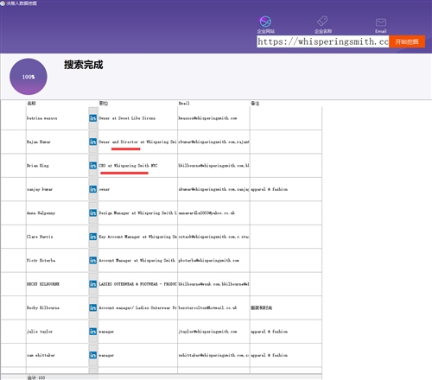Click the Email column header
The height and width of the screenshot is (380, 432).
pos(184,103)
